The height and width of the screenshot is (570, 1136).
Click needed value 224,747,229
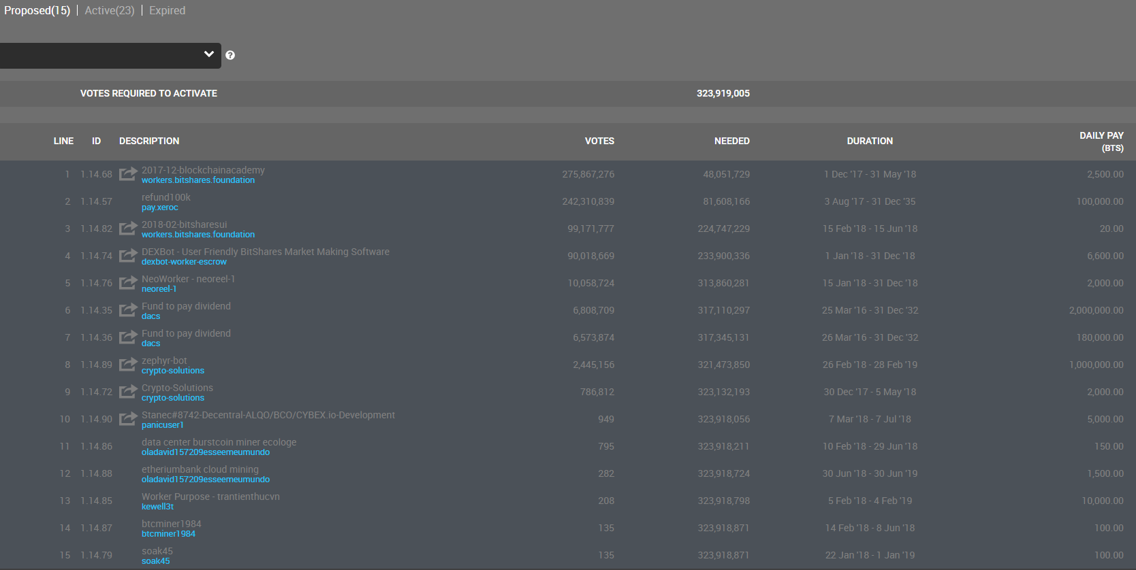click(724, 229)
